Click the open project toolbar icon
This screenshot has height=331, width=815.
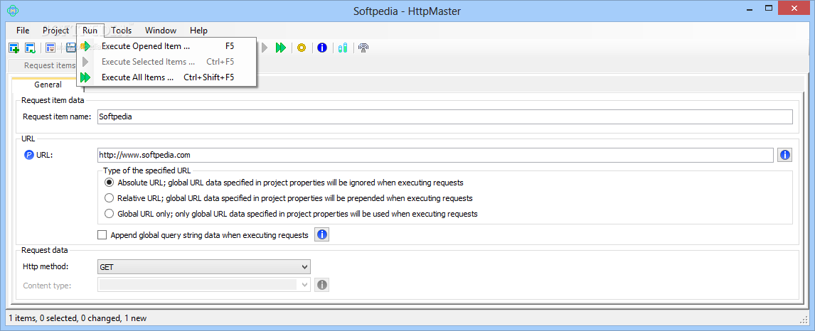click(x=30, y=48)
